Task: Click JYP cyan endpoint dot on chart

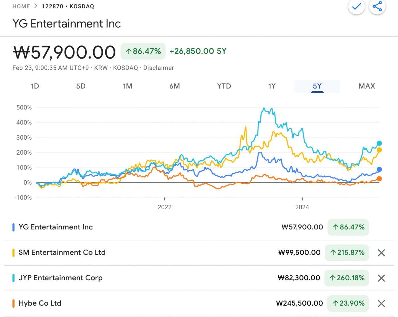Action: click(379, 143)
